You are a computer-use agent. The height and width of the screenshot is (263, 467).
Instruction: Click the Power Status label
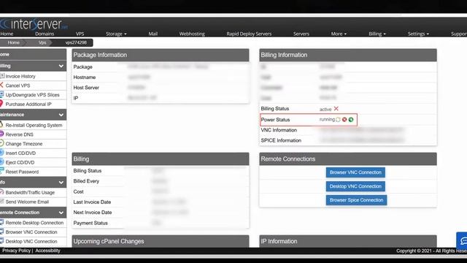(x=275, y=120)
